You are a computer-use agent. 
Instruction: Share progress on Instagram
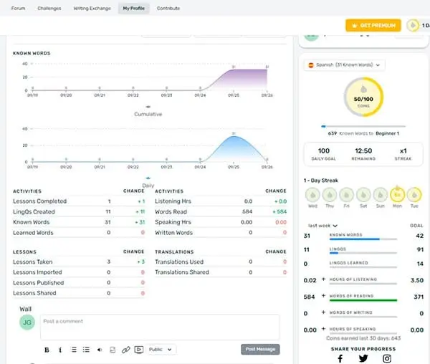click(x=387, y=358)
